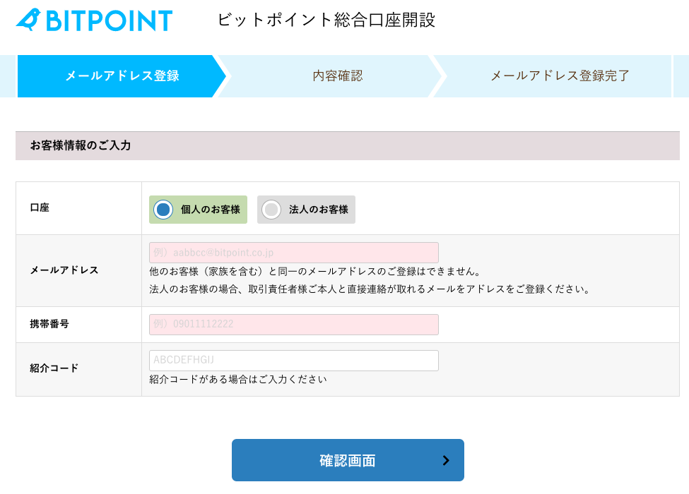Click the 紹介コードがある場合はご入力ください hint text

click(238, 379)
